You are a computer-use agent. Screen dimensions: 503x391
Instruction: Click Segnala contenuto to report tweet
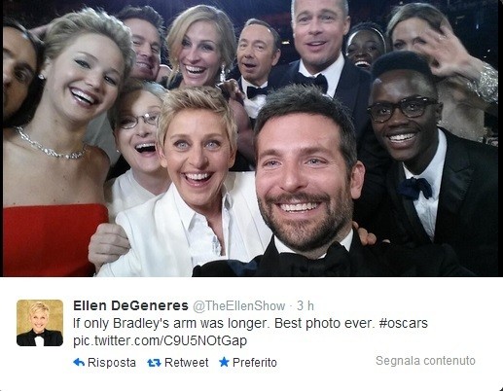coord(425,360)
